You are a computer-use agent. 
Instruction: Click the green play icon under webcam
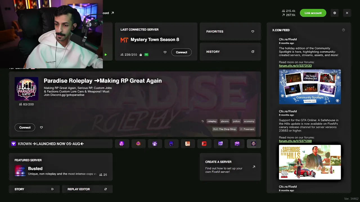(105, 55)
